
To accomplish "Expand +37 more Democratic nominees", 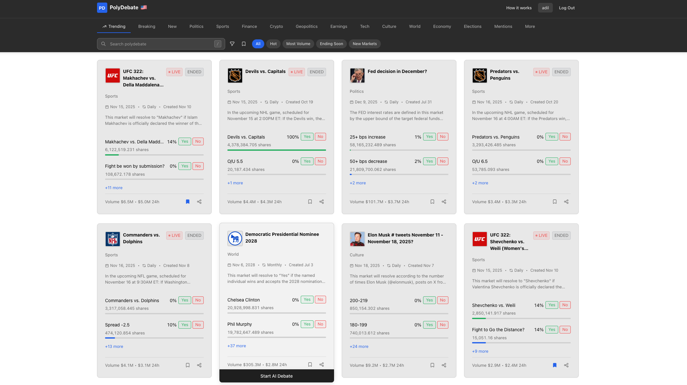I will click(x=237, y=346).
